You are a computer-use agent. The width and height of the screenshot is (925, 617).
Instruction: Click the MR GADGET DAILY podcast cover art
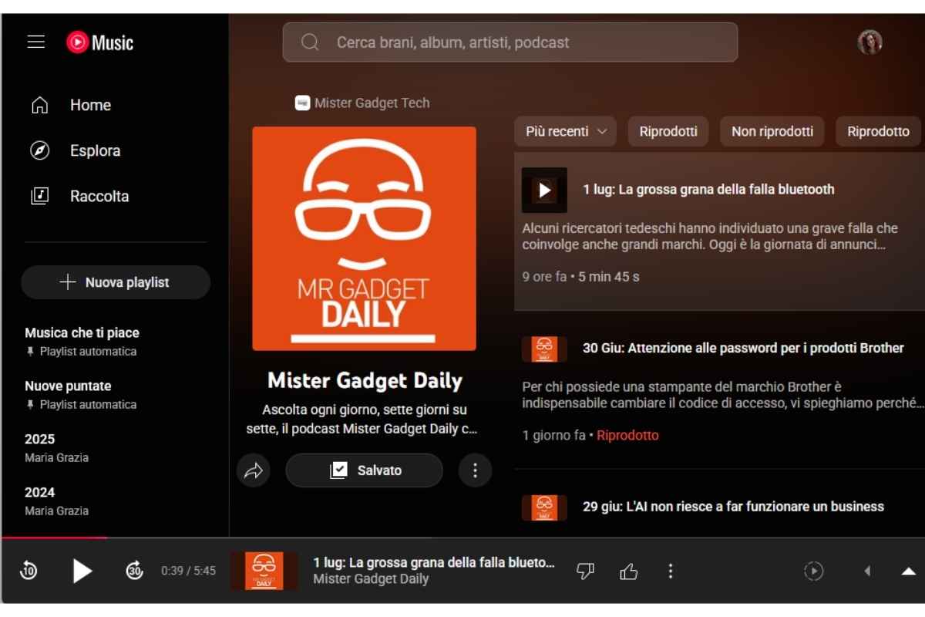[364, 238]
